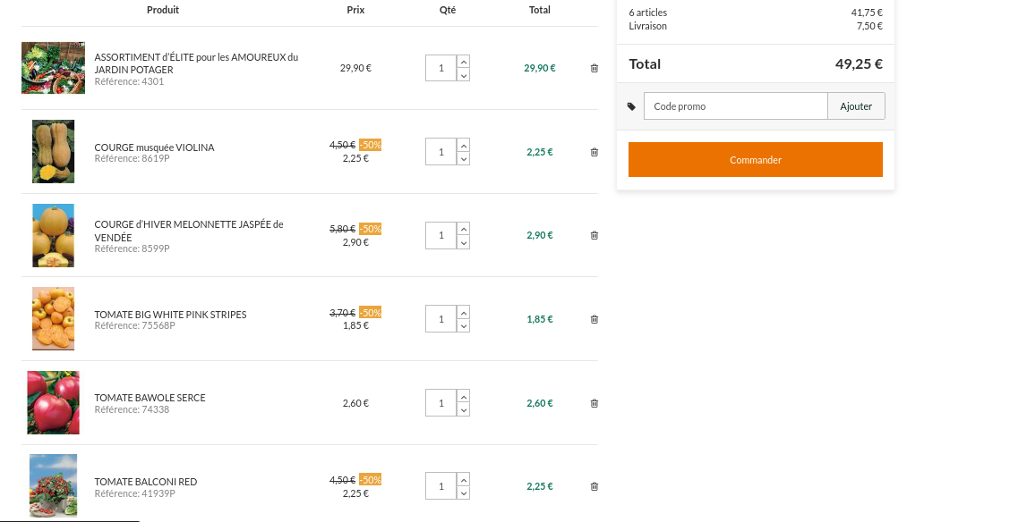The image size is (1018, 522).
Task: Increase quantity of ASSORTIMENT d'ÉLITE
Action: tap(463, 62)
